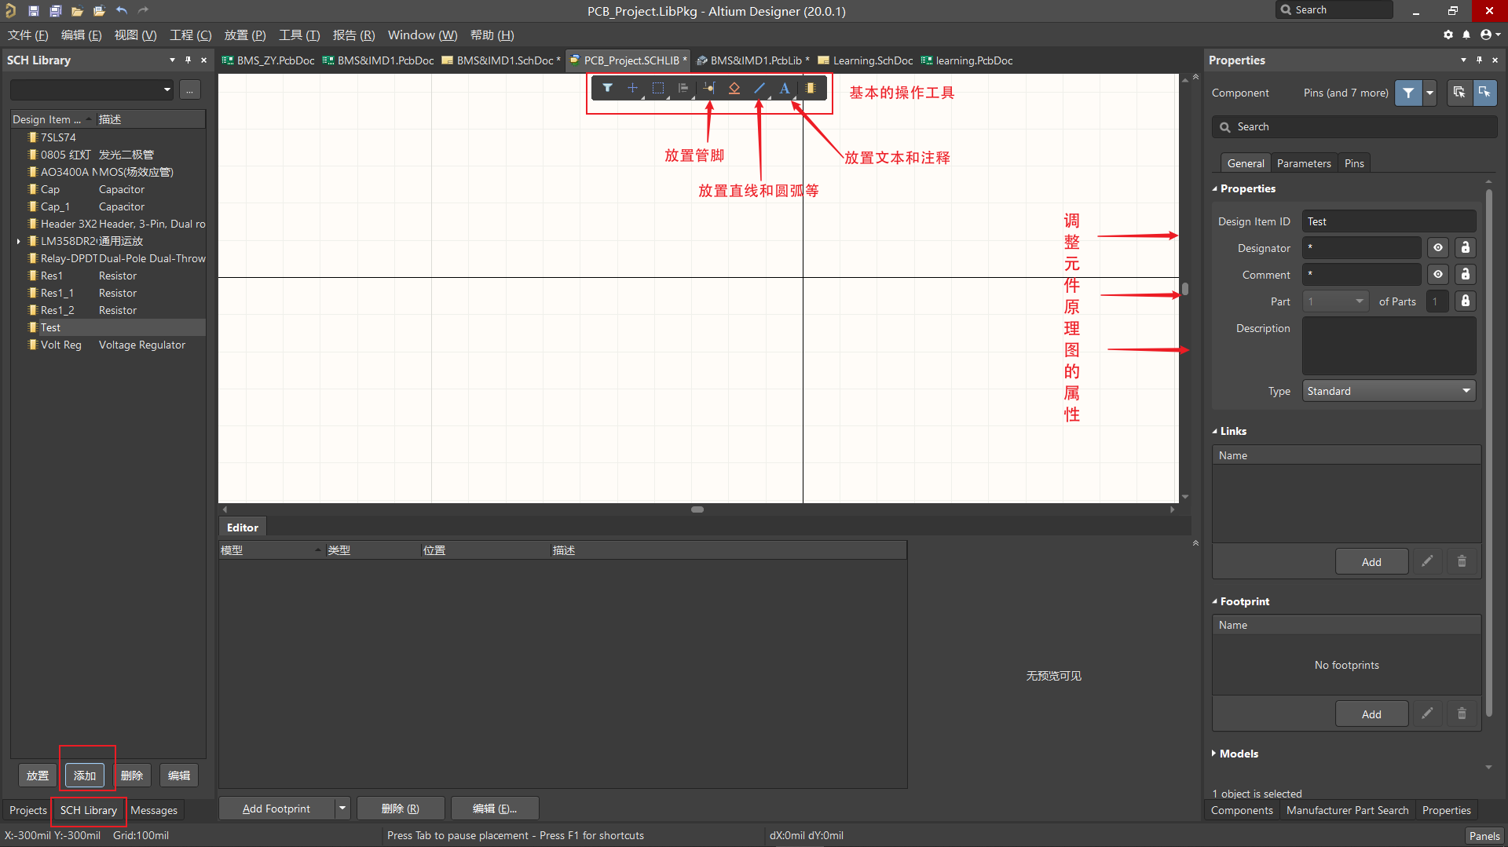The image size is (1508, 847).
Task: Click the Add Footprint button
Action: pos(276,809)
